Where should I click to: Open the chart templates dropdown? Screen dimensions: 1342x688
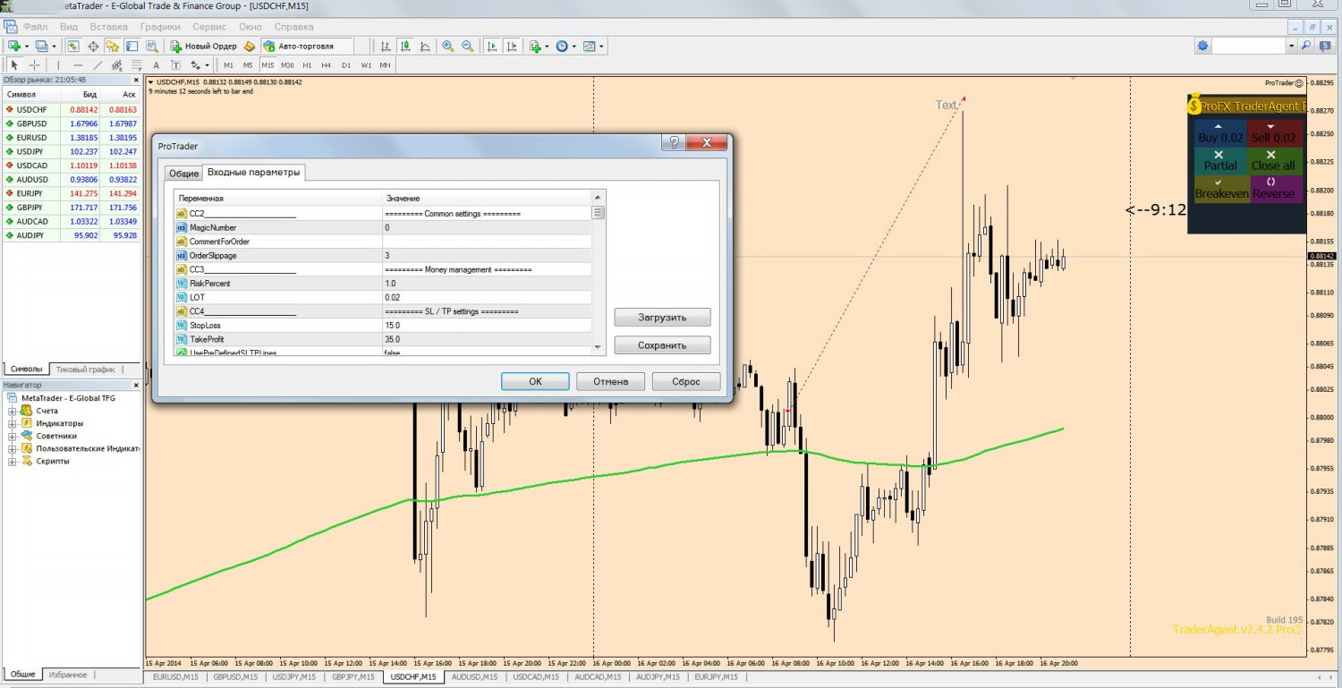click(601, 47)
